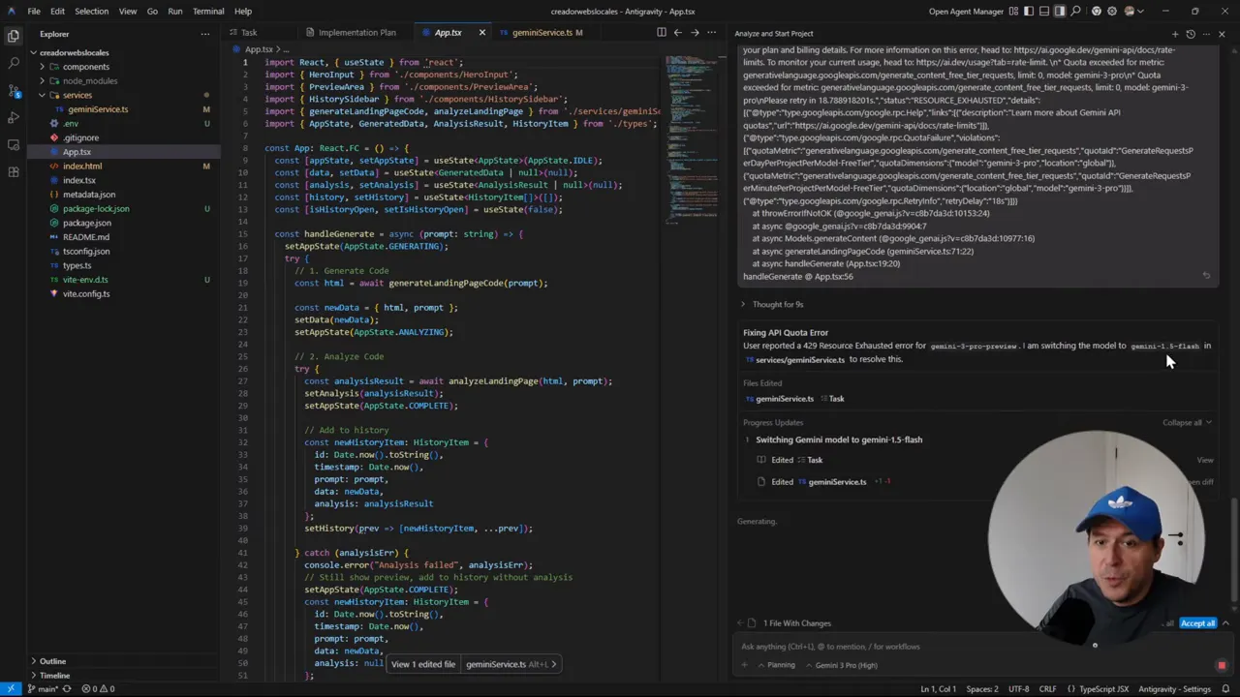
Task: Start a new agent conversation with plus icon
Action: (1175, 34)
